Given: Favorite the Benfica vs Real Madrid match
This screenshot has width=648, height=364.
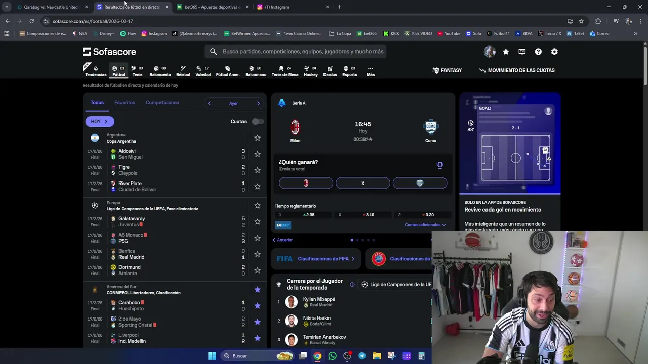Looking at the screenshot, I should (257, 254).
